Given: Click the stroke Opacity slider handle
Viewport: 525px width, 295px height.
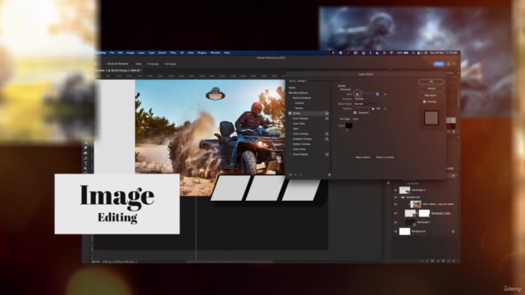Looking at the screenshot, I should point(373,109).
